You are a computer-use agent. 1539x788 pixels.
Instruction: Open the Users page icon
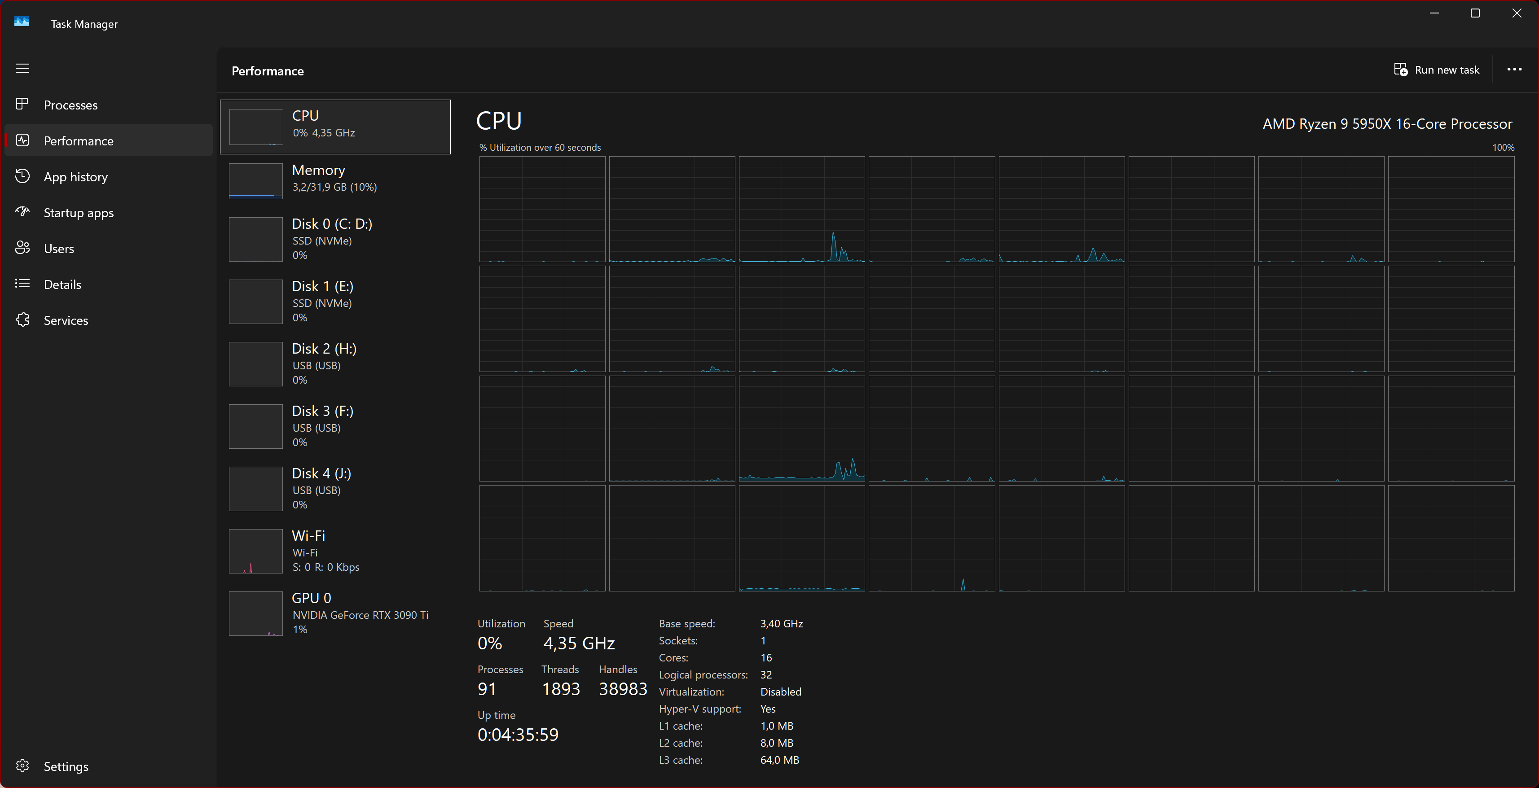pyautogui.click(x=22, y=248)
